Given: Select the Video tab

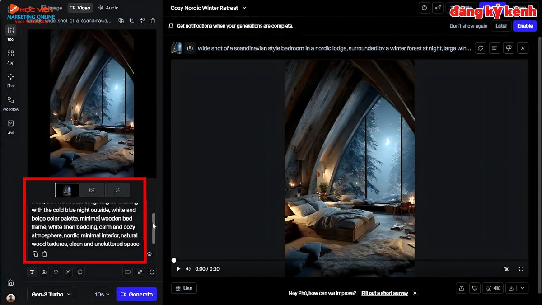Looking at the screenshot, I should [x=80, y=8].
